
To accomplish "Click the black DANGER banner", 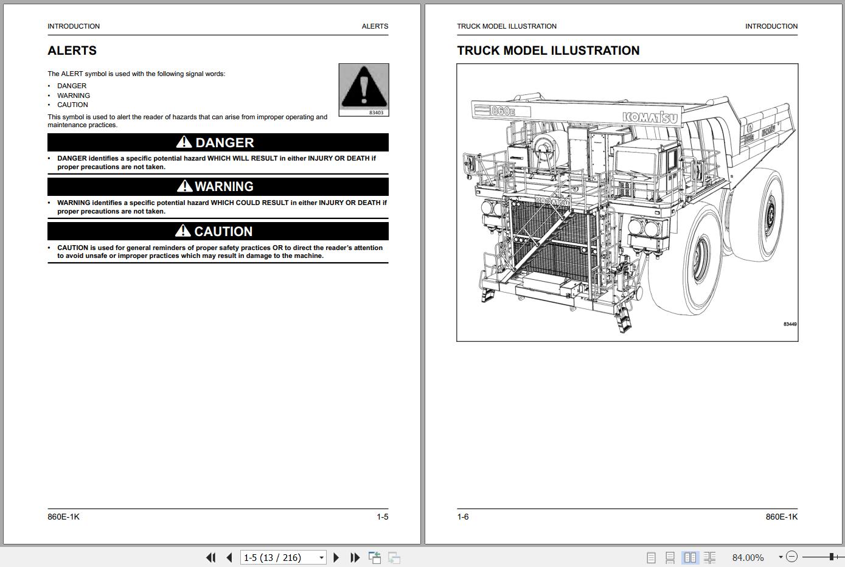I will (x=218, y=142).
